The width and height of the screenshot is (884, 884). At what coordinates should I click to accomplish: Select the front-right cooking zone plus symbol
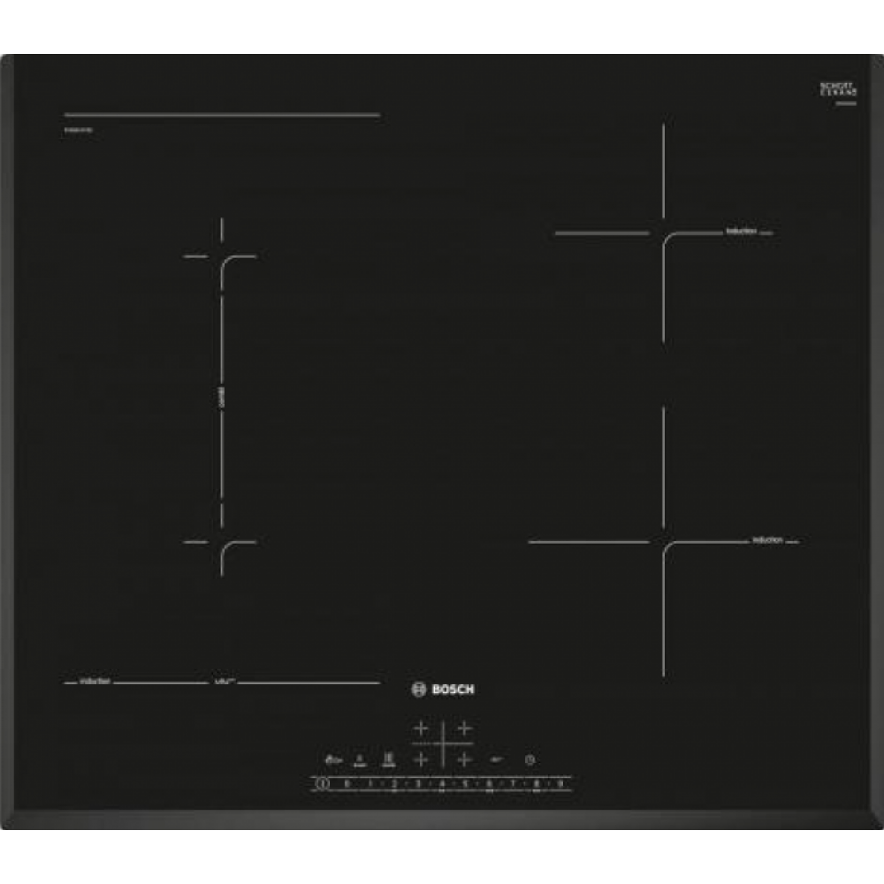click(x=464, y=760)
